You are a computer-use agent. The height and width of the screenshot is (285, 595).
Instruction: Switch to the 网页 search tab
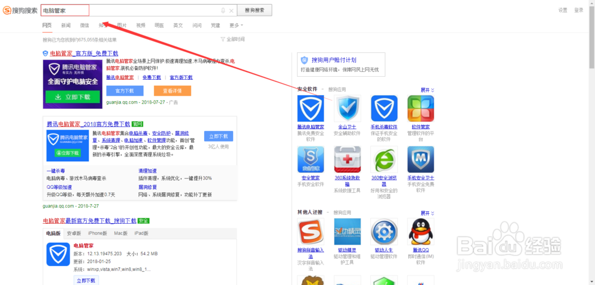tap(47, 26)
